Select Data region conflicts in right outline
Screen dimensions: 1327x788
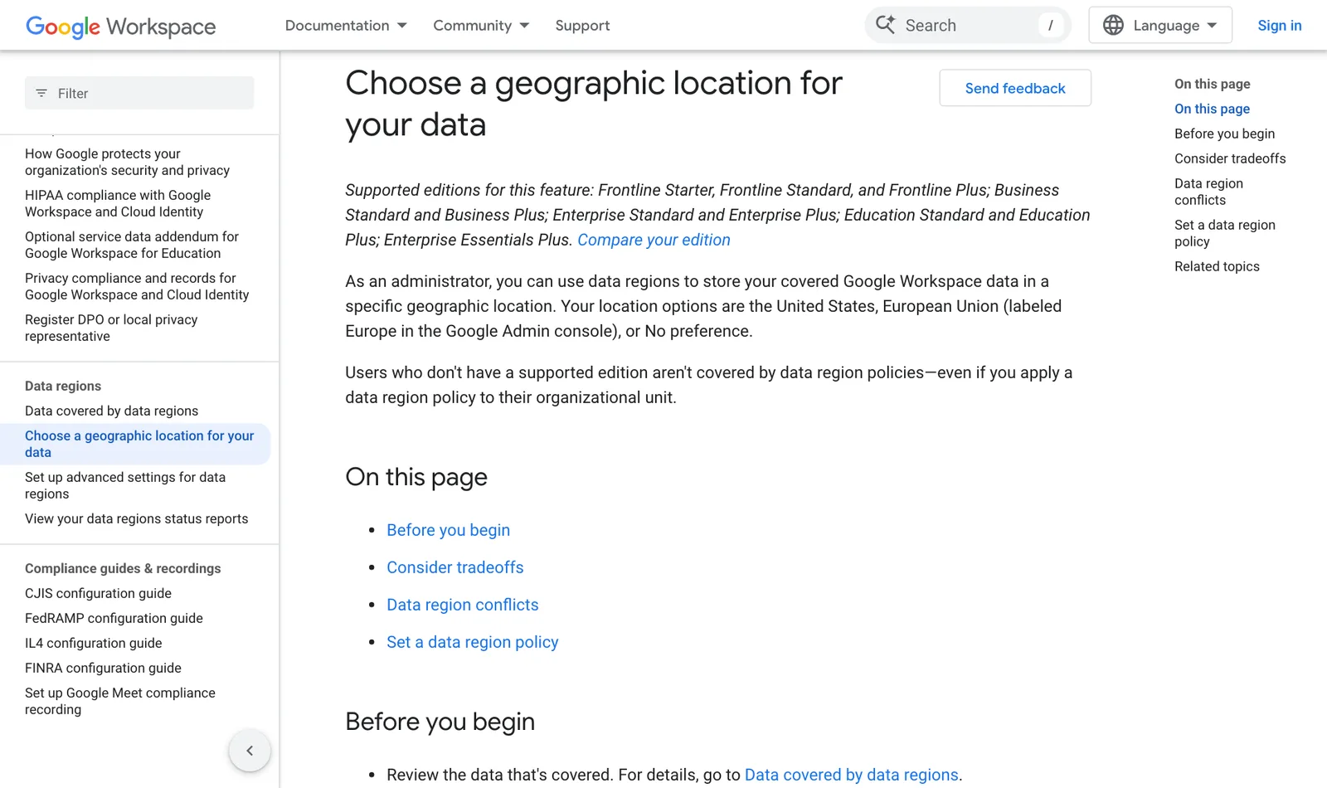(1208, 192)
